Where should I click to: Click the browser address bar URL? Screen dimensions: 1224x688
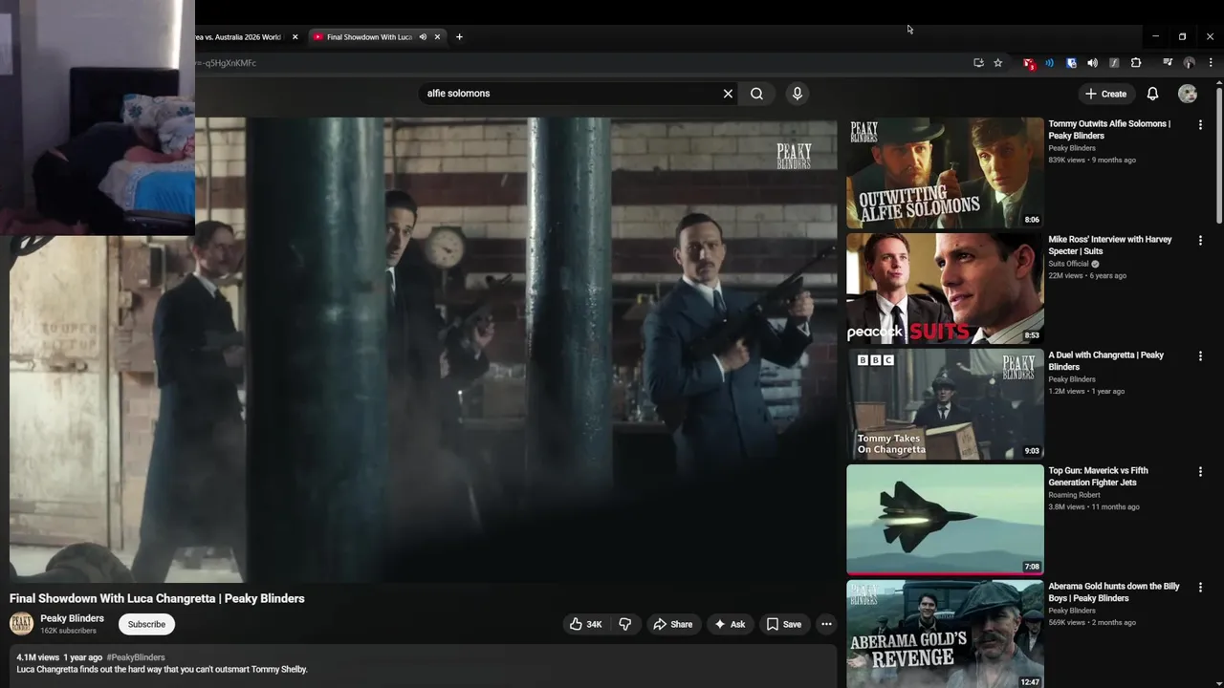coord(226,63)
